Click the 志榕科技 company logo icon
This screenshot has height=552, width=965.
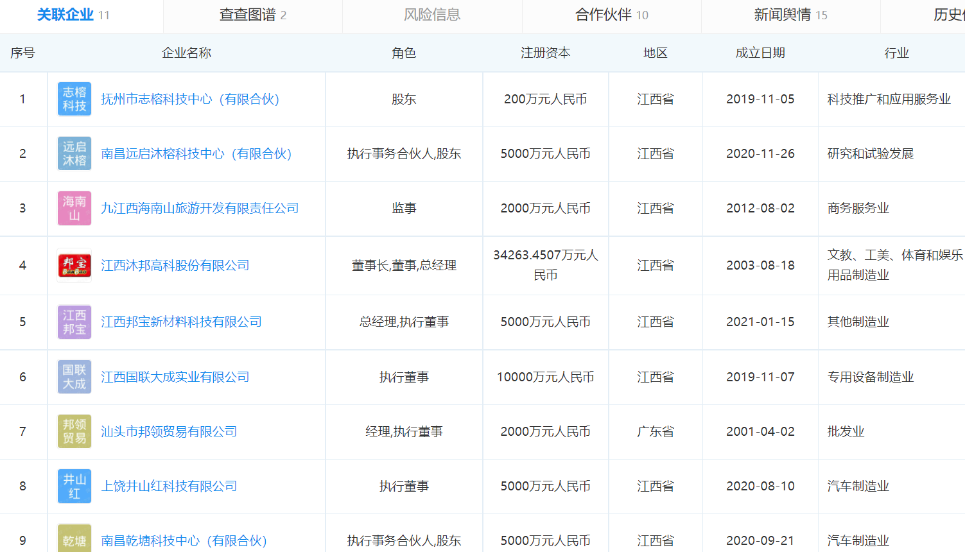(74, 99)
